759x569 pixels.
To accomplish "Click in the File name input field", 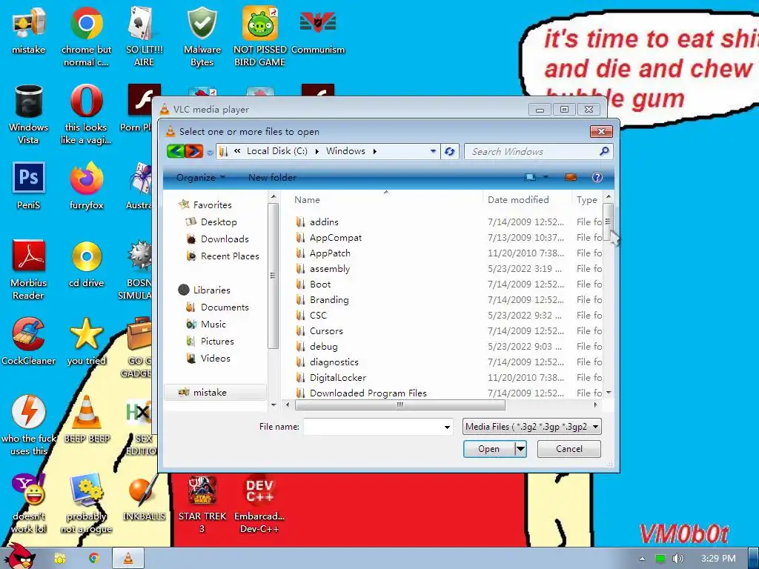I will click(x=374, y=427).
